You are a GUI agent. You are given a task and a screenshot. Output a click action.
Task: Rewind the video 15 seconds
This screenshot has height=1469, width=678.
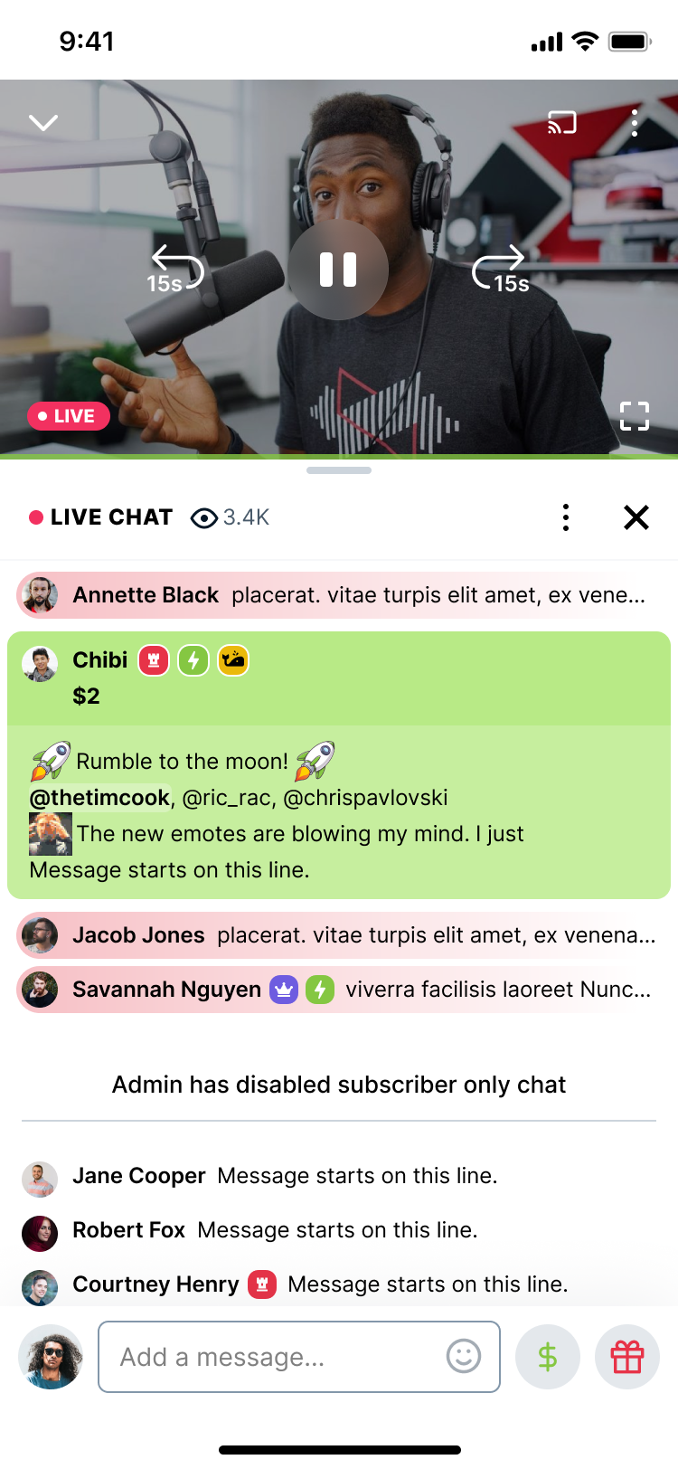(175, 270)
